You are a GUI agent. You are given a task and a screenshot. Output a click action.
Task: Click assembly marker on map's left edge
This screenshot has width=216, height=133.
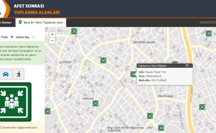(x=48, y=111)
